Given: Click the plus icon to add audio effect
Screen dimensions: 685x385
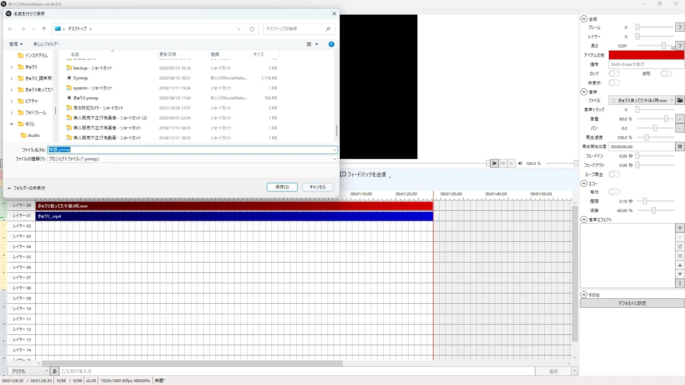Looking at the screenshot, I should tap(680, 228).
